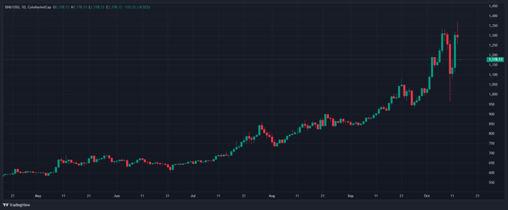
Task: Select the May label on the time axis
Action: [37, 196]
